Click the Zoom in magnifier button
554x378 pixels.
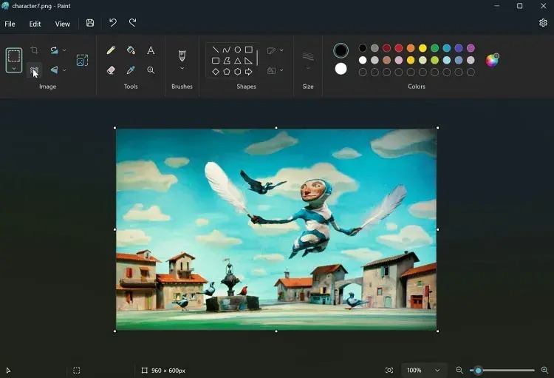pos(544,370)
